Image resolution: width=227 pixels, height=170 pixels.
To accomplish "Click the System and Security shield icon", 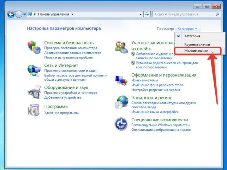I will pos(34,47).
